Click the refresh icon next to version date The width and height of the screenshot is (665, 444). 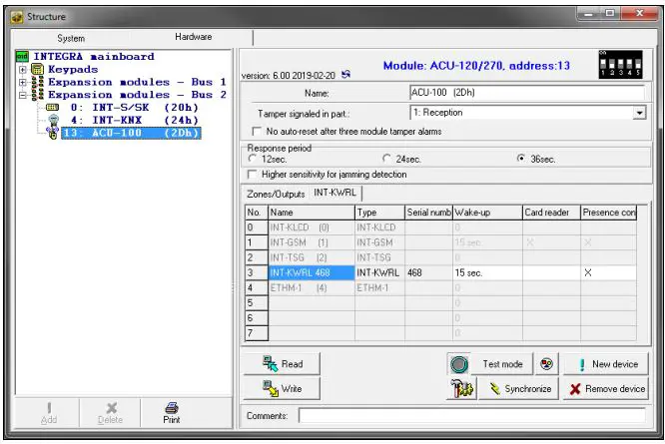click(x=346, y=74)
